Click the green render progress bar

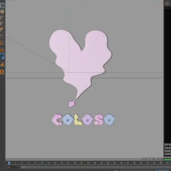[x=168, y=160]
